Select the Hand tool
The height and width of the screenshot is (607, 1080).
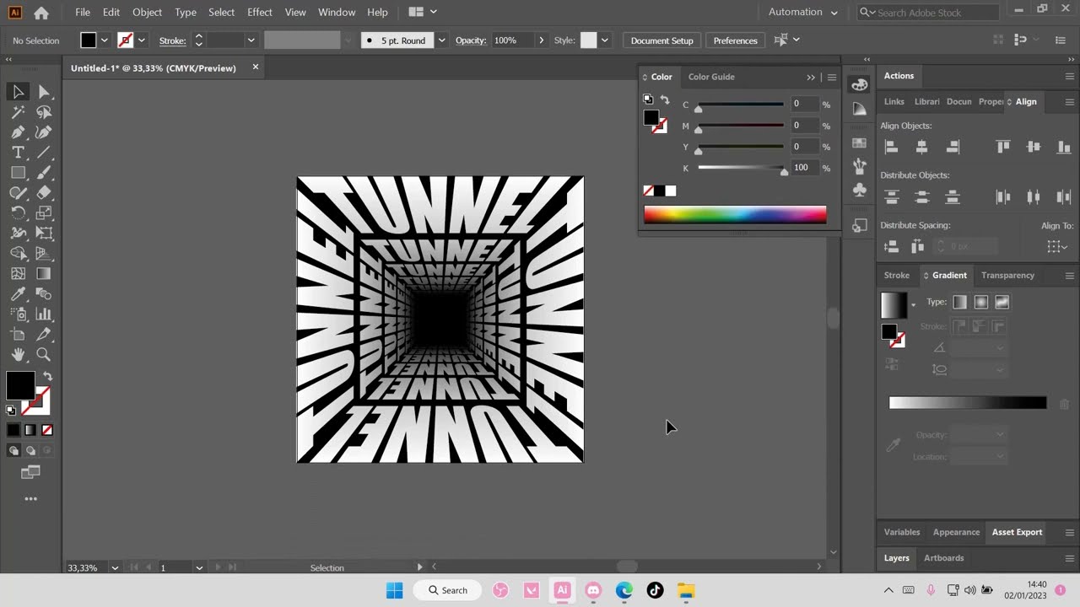point(18,355)
